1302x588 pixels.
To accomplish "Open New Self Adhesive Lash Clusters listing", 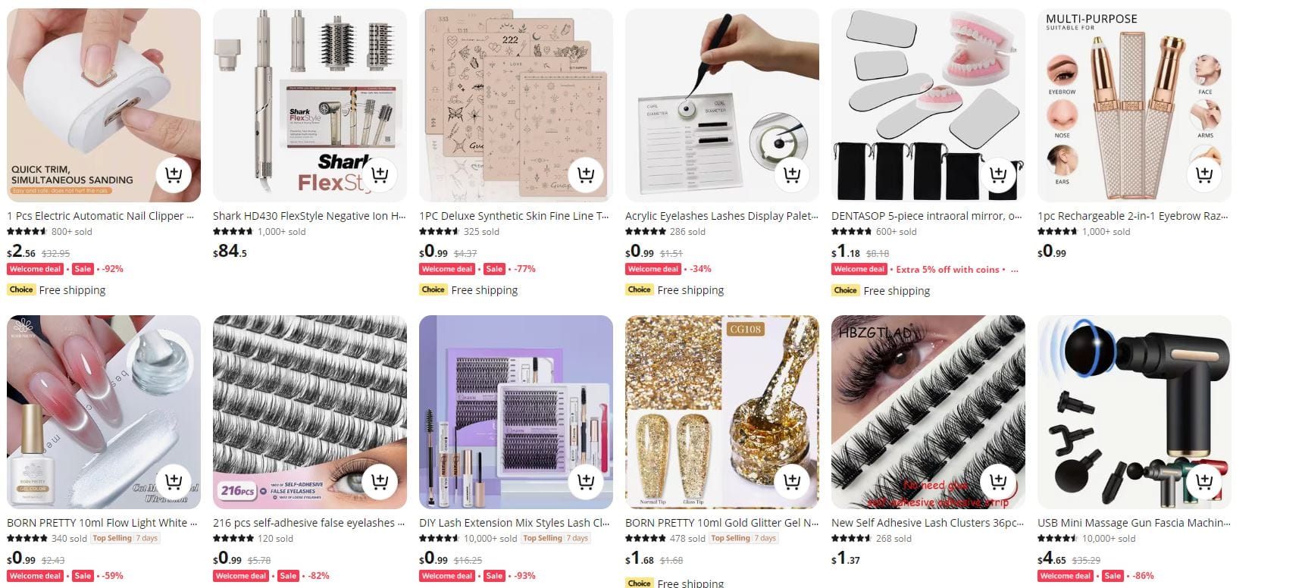I will (928, 523).
